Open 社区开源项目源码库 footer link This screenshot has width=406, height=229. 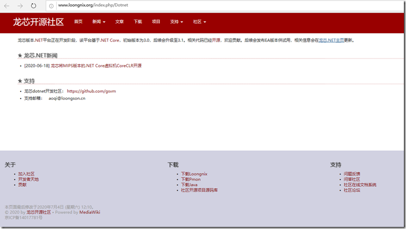coord(199,190)
